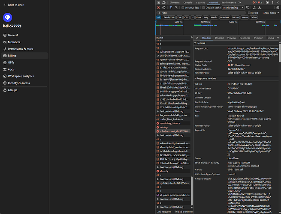Select the all-plans-pricing-modal request

tap(173, 195)
